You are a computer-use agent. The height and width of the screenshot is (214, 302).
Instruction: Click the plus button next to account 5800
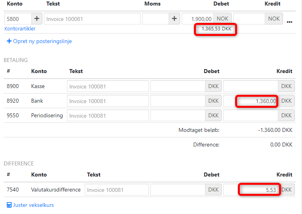click(x=37, y=19)
